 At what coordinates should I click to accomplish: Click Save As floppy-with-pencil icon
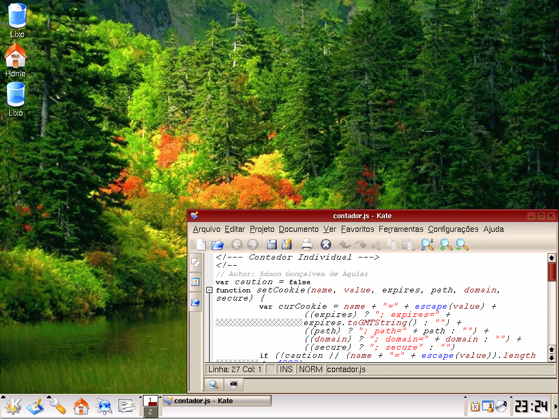[x=287, y=244]
